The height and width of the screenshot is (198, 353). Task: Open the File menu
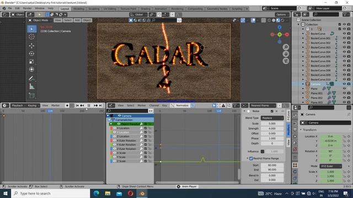click(10, 8)
